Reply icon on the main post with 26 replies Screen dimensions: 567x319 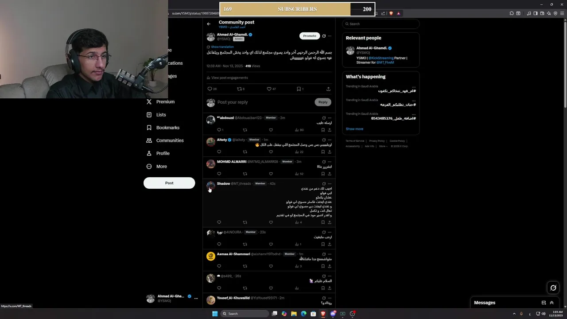pos(210,89)
